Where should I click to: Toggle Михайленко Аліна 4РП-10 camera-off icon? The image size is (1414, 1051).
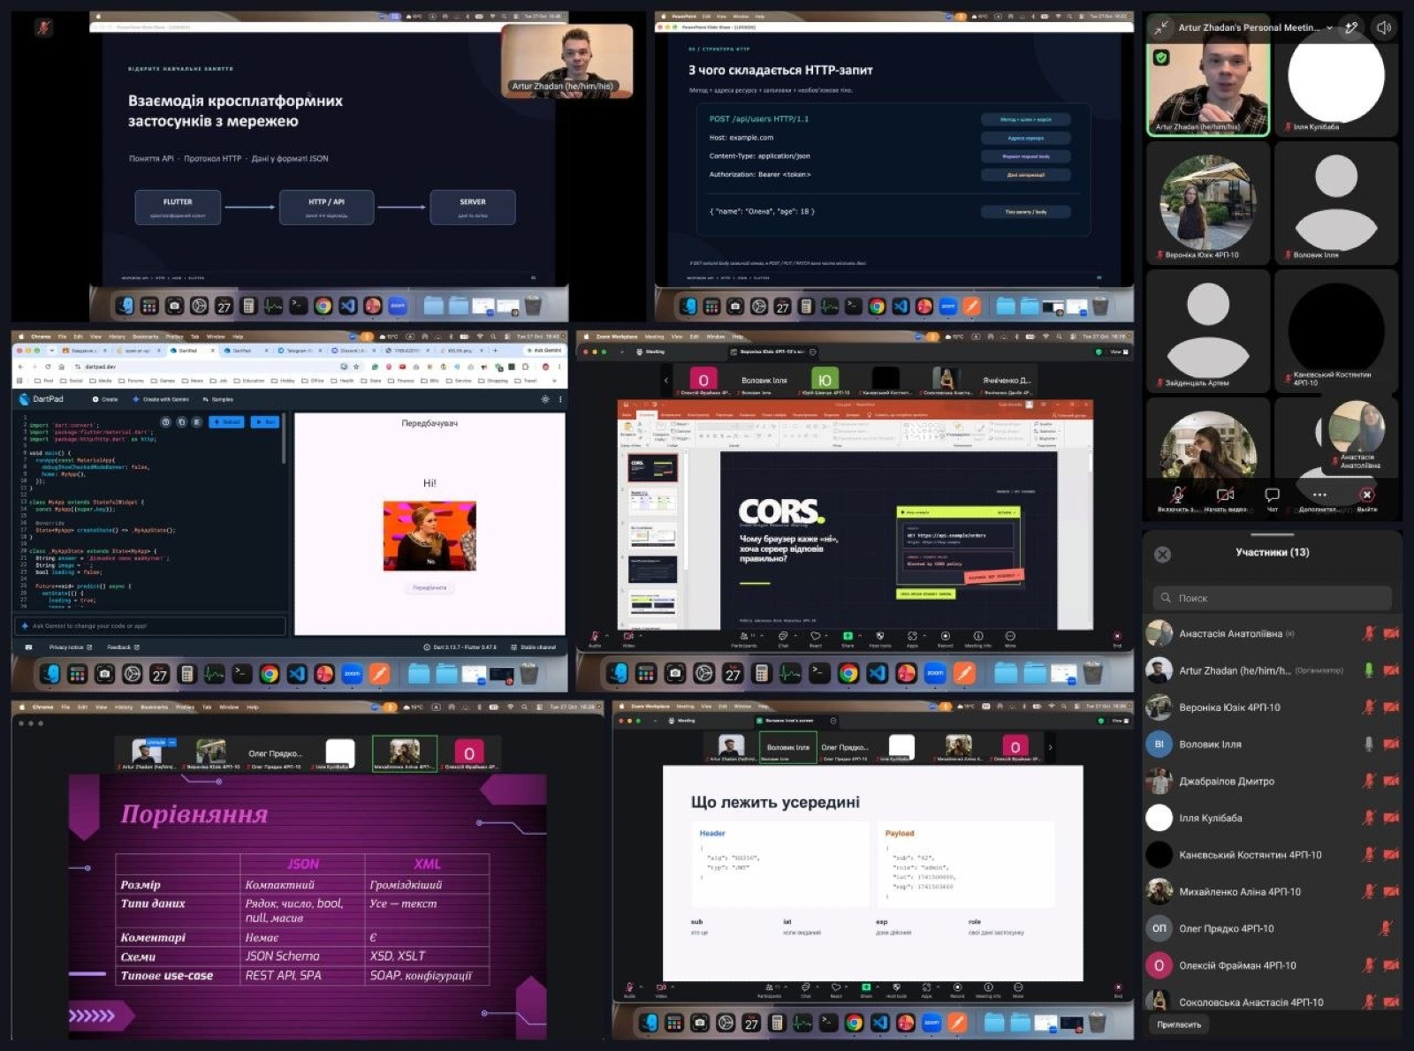tap(1391, 891)
